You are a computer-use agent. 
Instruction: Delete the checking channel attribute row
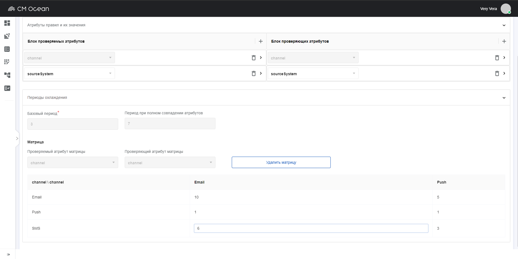(x=497, y=58)
